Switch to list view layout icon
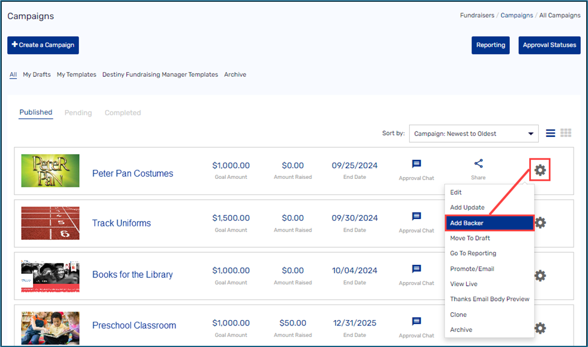This screenshot has height=347, width=588. (550, 133)
